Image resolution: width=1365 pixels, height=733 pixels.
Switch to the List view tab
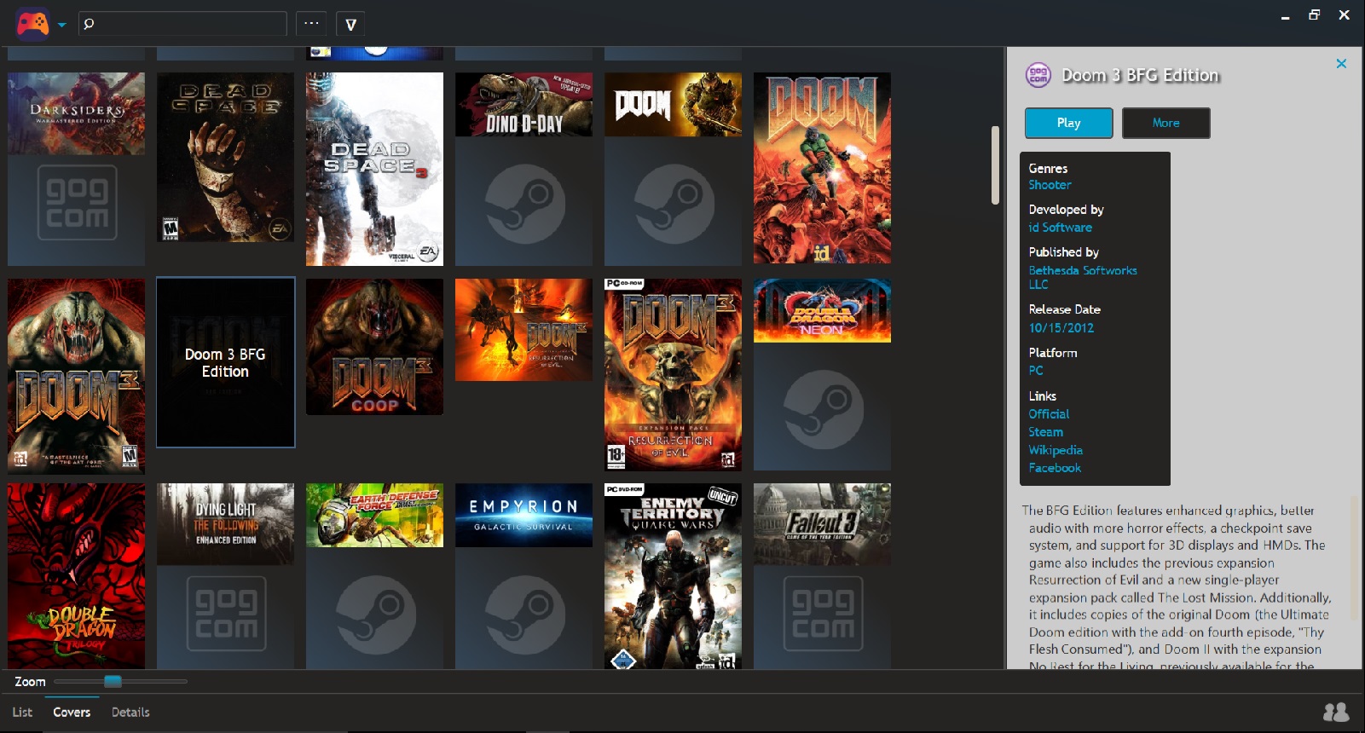22,713
